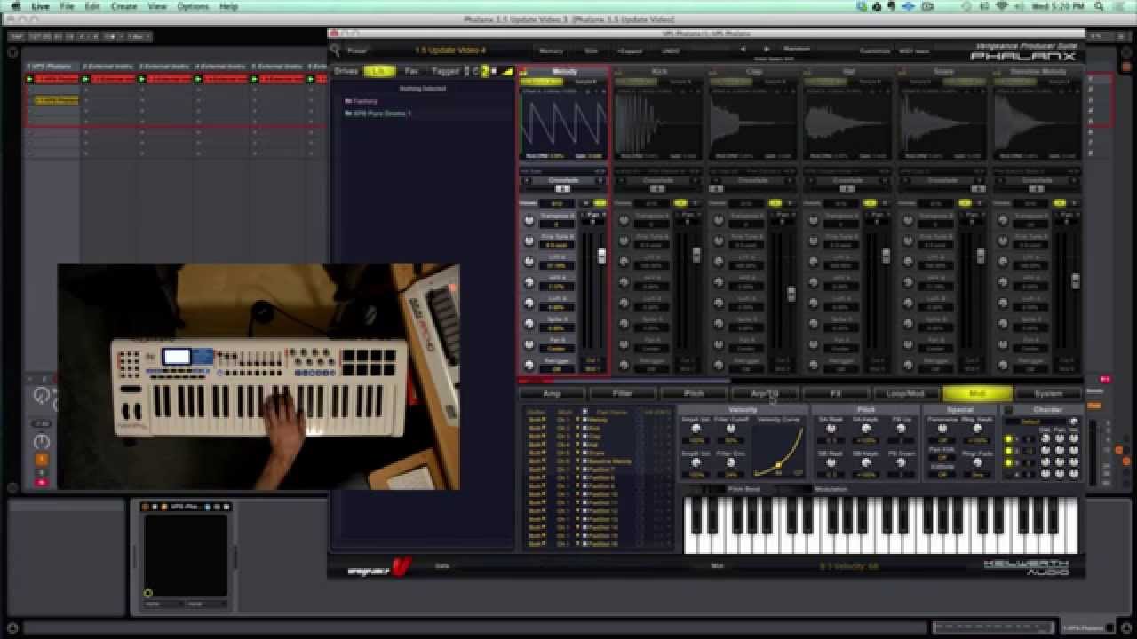Click Velocity Curve yellow handle
Viewport: 1137px width, 639px height.
tap(779, 464)
